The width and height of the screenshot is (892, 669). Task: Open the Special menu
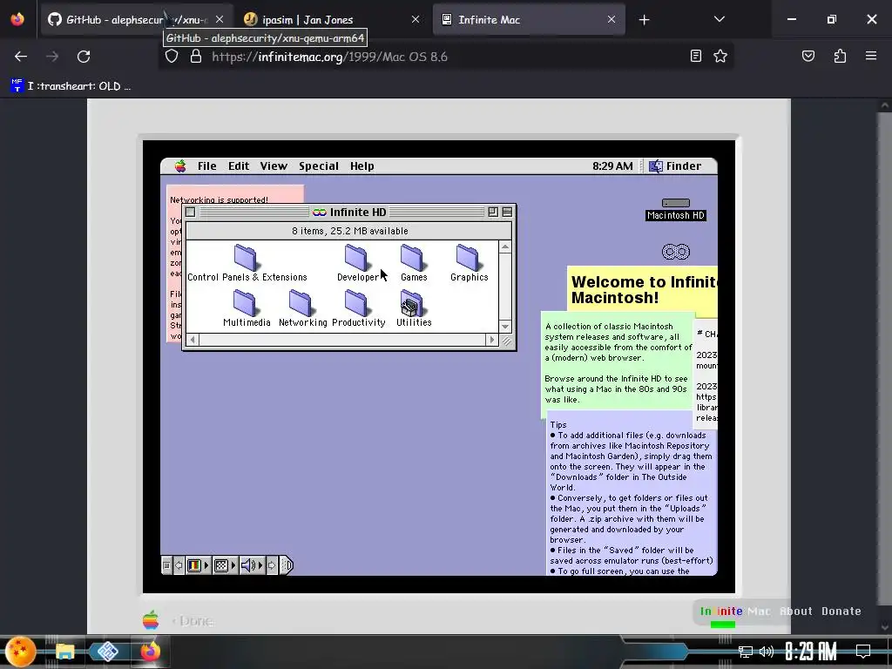click(x=319, y=166)
